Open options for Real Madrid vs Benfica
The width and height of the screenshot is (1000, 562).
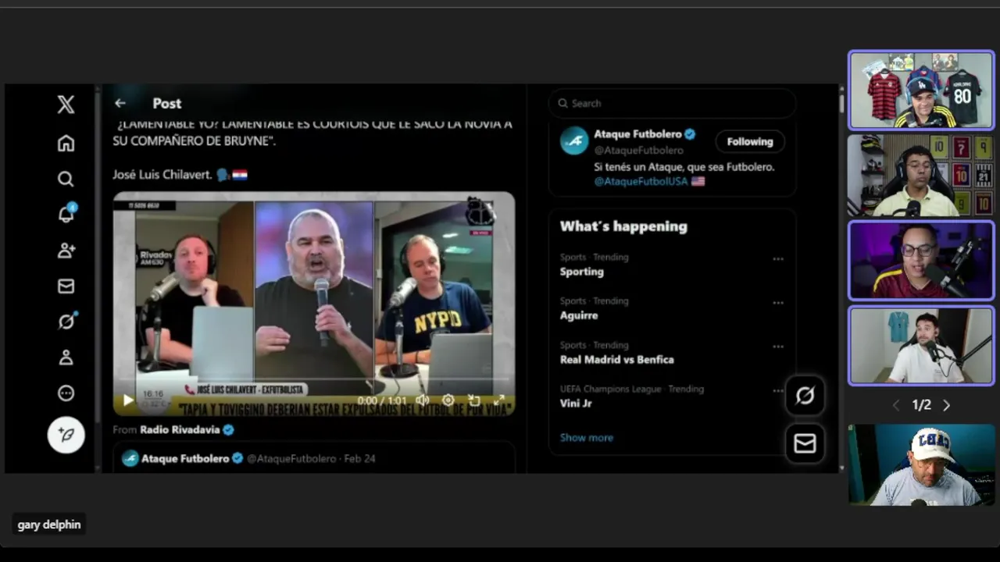778,347
